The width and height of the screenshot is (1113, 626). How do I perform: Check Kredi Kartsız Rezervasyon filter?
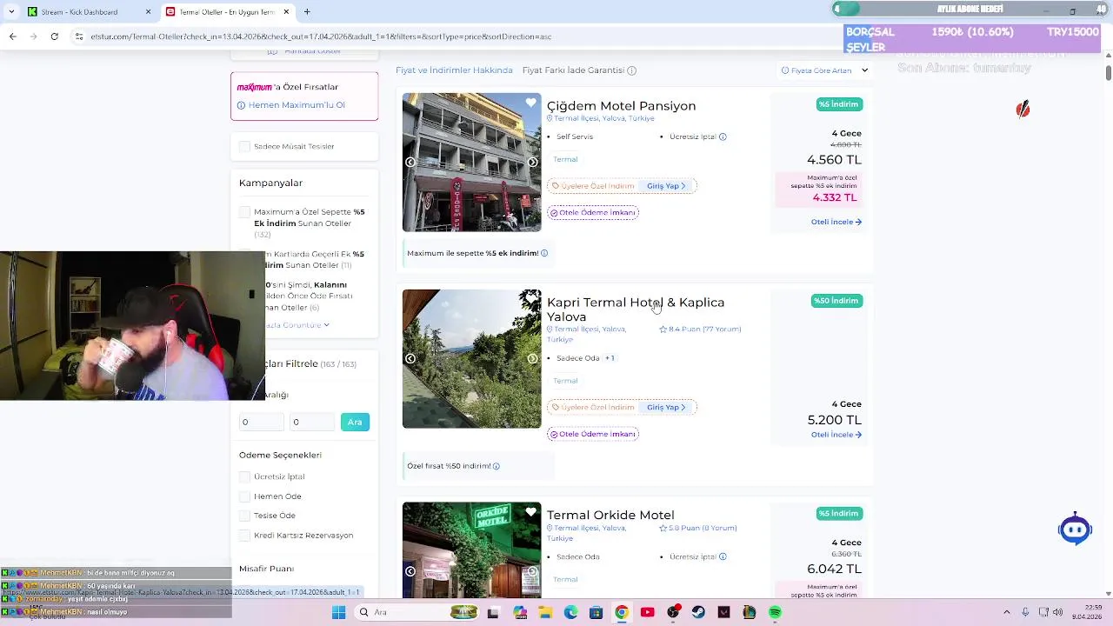[x=244, y=536]
